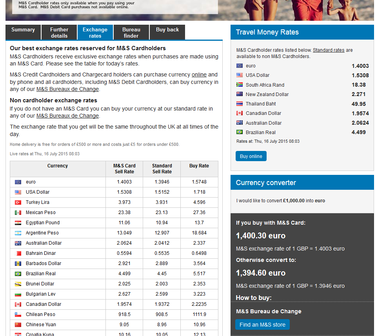This screenshot has width=376, height=336.
Task: Click the Canadian Dollar flag in the rates table
Action: pos(18,305)
